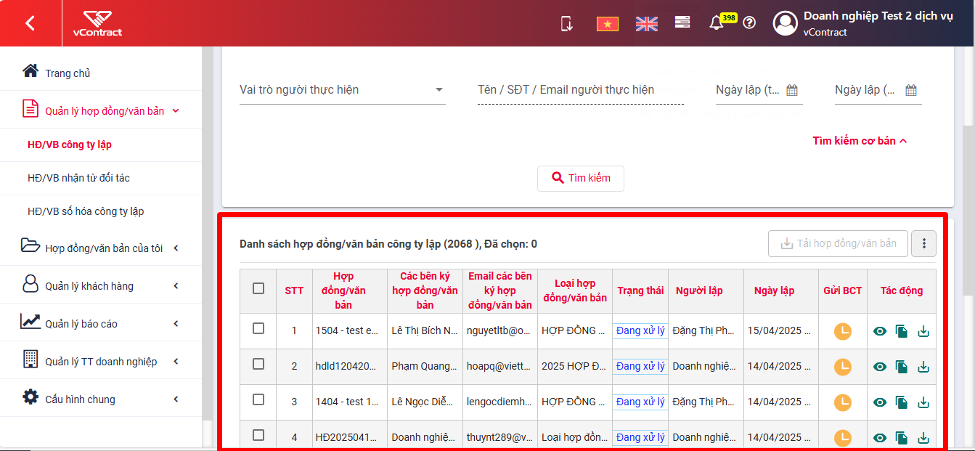975x451 pixels.
Task: Open calendar for first Ngày lập field
Action: click(792, 90)
